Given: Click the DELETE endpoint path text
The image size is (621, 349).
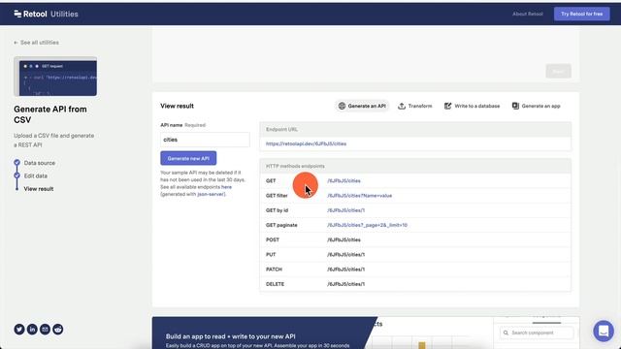Looking at the screenshot, I should click(345, 284).
